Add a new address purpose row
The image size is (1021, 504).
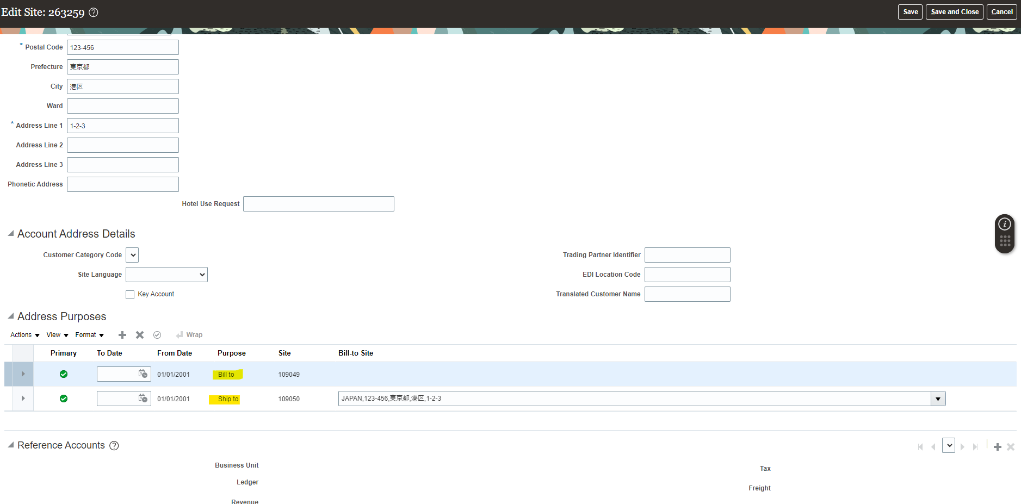click(x=122, y=335)
